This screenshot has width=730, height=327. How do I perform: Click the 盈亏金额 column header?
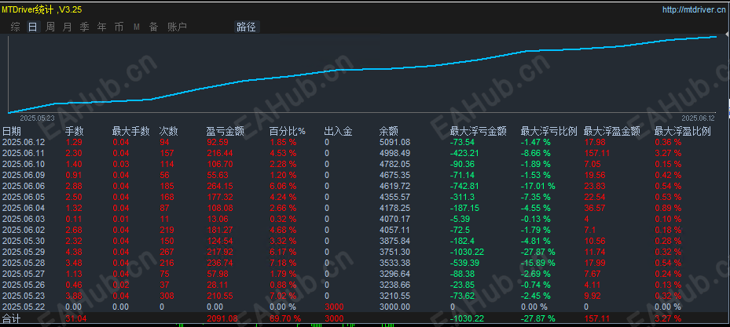[226, 132]
